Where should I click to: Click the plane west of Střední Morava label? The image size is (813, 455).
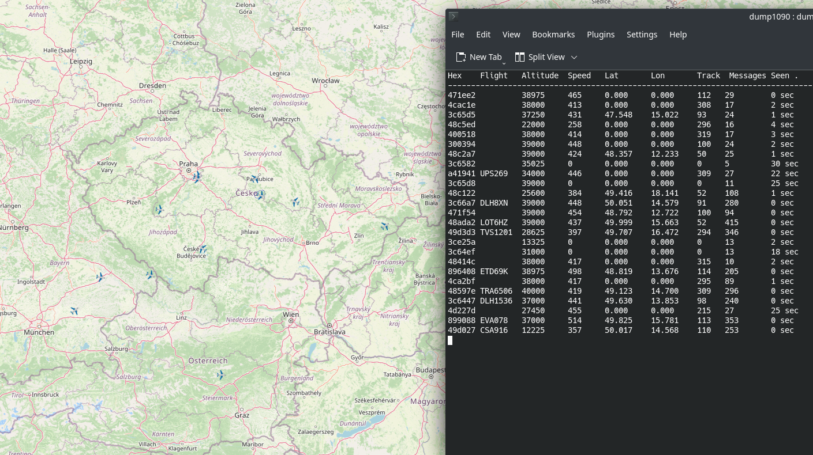pyautogui.click(x=295, y=202)
